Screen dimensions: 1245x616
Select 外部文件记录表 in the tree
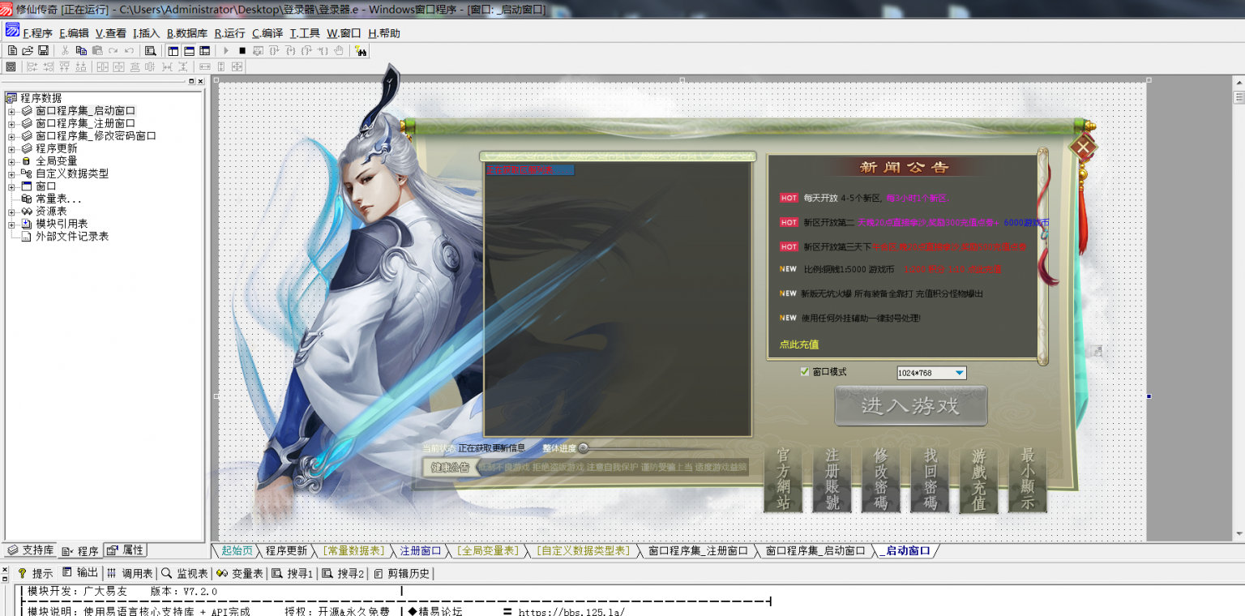pos(71,237)
